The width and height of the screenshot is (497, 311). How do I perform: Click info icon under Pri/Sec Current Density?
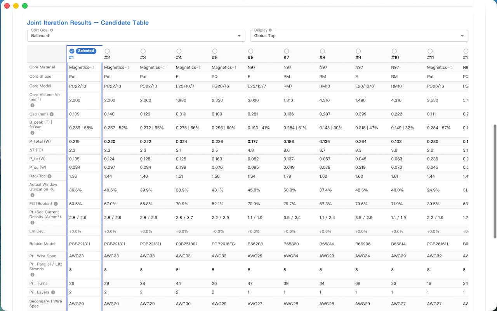(x=33, y=223)
